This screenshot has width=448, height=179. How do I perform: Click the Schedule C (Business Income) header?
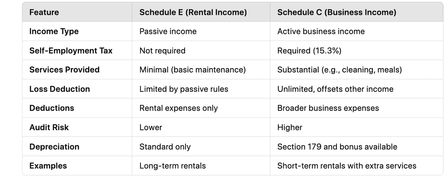[337, 12]
